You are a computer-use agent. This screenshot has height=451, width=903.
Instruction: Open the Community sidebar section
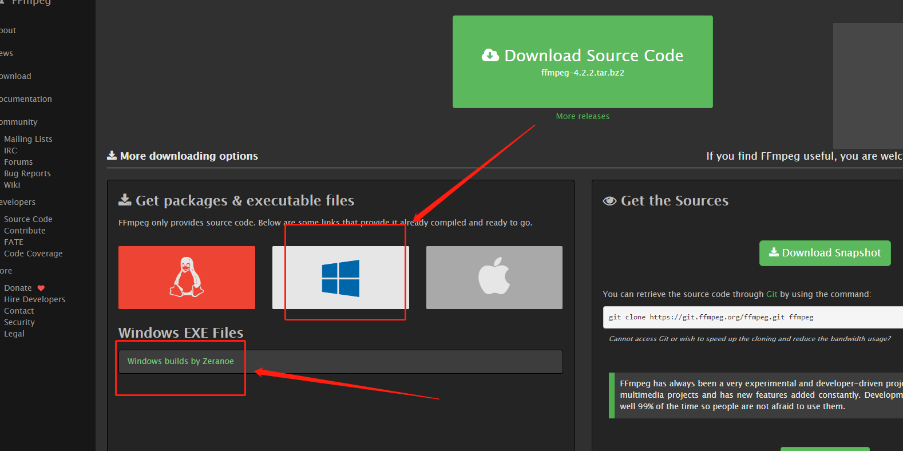pyautogui.click(x=19, y=122)
